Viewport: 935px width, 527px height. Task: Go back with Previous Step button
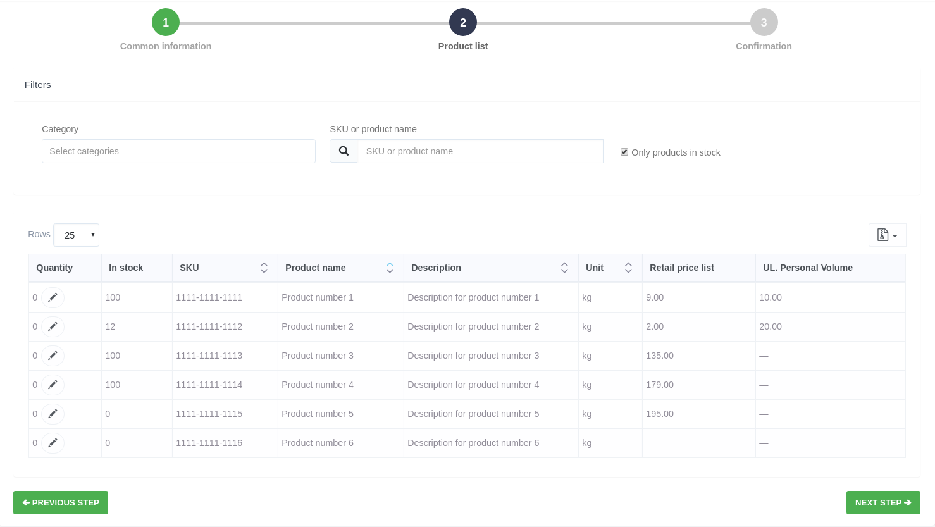(x=61, y=502)
